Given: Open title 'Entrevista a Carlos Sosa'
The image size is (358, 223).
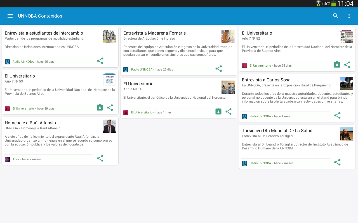Looking at the screenshot, I should click(x=266, y=80).
